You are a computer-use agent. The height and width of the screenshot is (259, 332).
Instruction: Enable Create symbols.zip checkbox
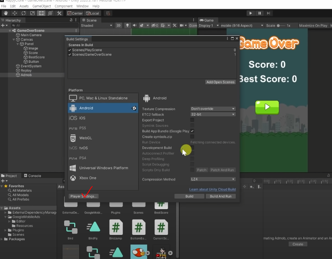[192, 137]
